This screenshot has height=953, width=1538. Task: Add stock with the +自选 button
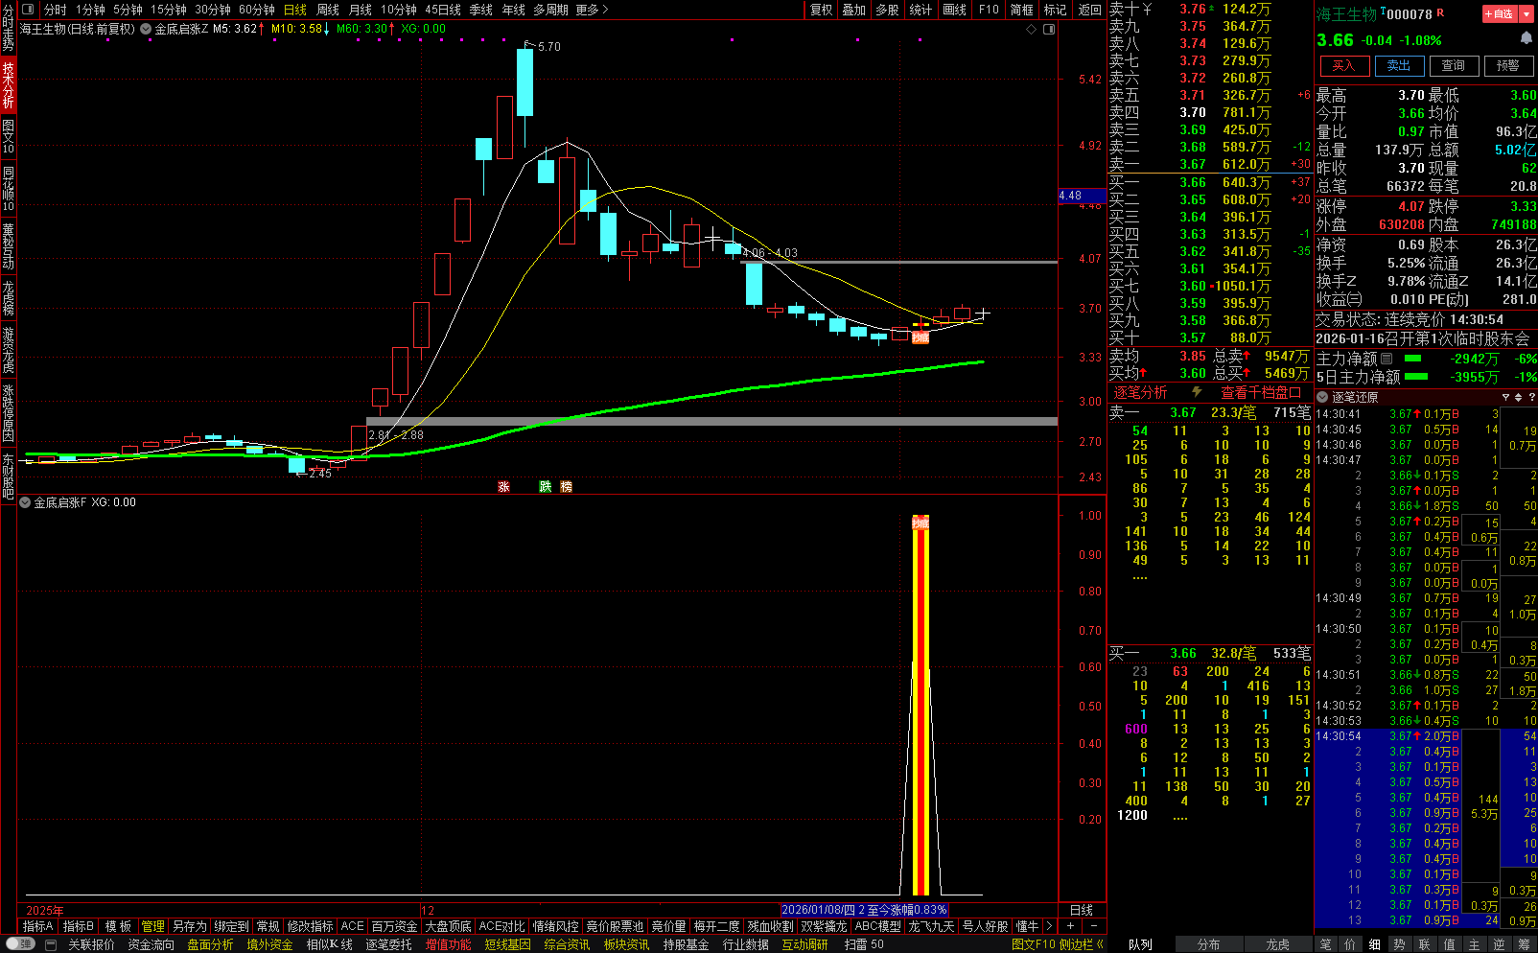1500,13
